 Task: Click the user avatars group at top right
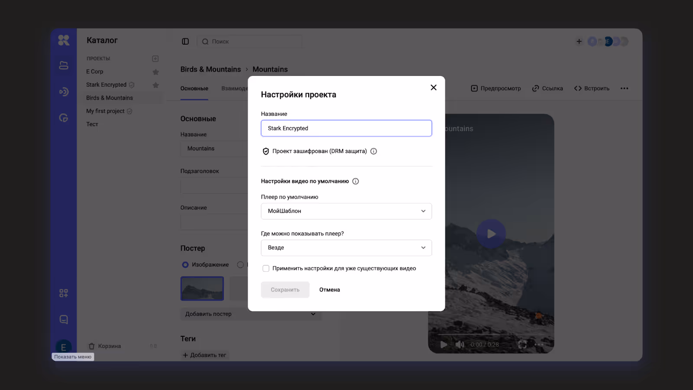coord(608,42)
